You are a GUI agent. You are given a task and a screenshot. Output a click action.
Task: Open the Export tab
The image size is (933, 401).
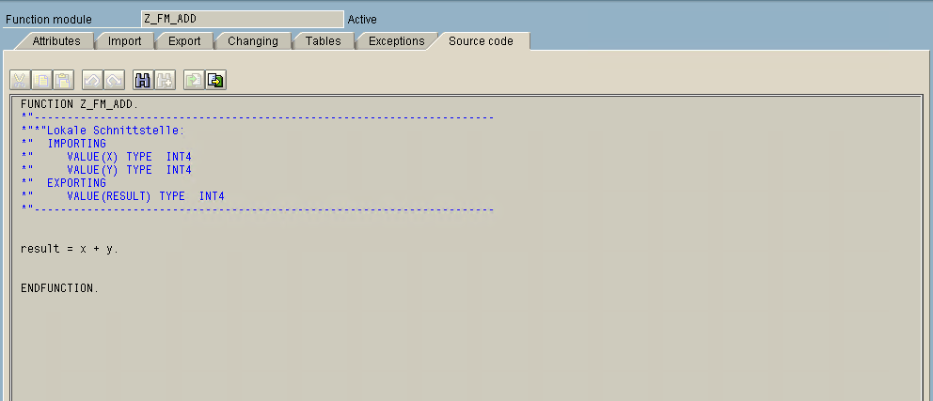184,41
